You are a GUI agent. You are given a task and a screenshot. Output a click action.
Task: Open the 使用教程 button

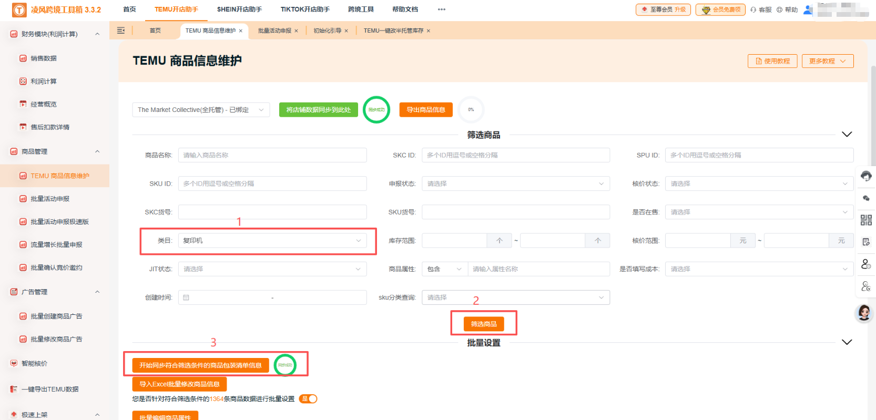point(772,61)
